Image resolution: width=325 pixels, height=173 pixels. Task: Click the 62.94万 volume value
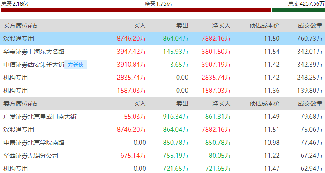[x=312, y=169]
